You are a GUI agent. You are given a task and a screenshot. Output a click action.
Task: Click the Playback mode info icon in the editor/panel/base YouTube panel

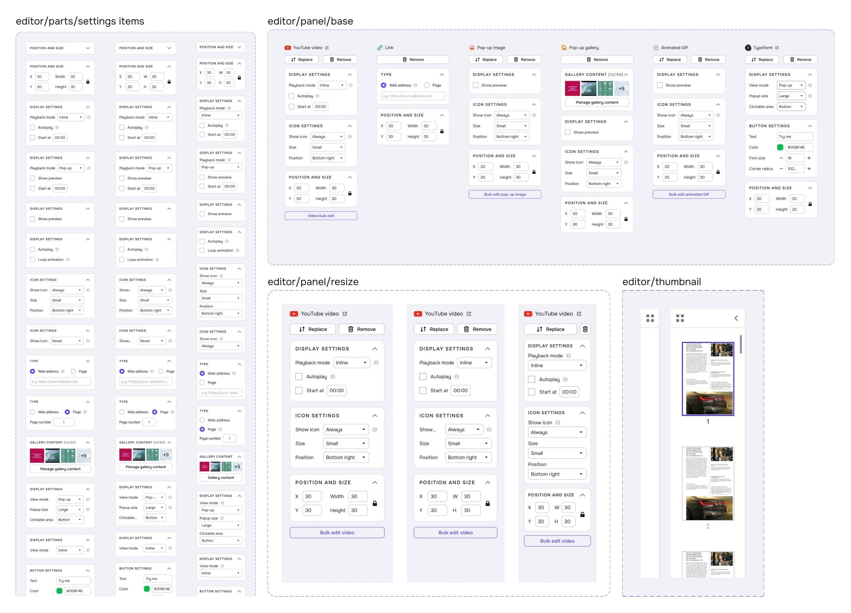[x=351, y=85]
